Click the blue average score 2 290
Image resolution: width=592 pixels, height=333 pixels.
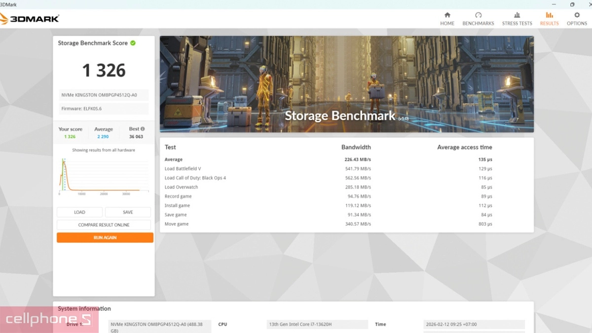(x=103, y=137)
